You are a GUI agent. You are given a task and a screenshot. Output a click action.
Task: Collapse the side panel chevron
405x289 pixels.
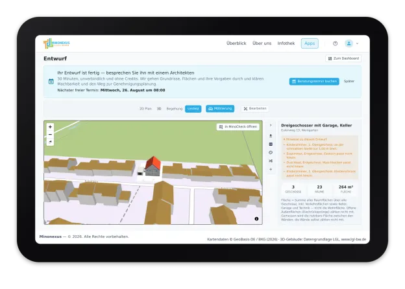click(271, 125)
